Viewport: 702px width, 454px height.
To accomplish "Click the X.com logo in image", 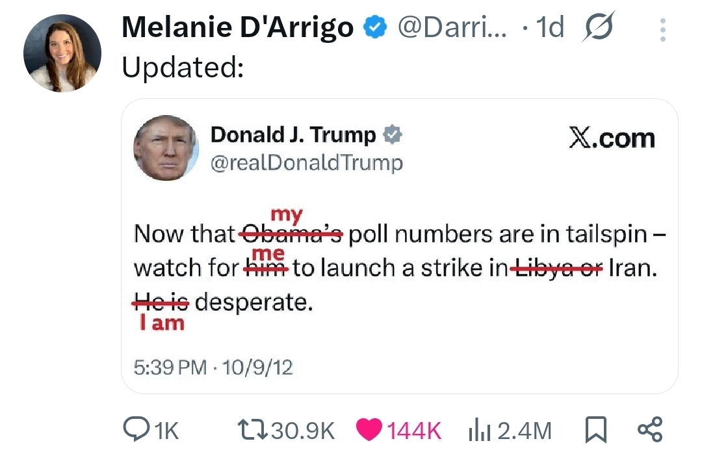I will (x=612, y=138).
